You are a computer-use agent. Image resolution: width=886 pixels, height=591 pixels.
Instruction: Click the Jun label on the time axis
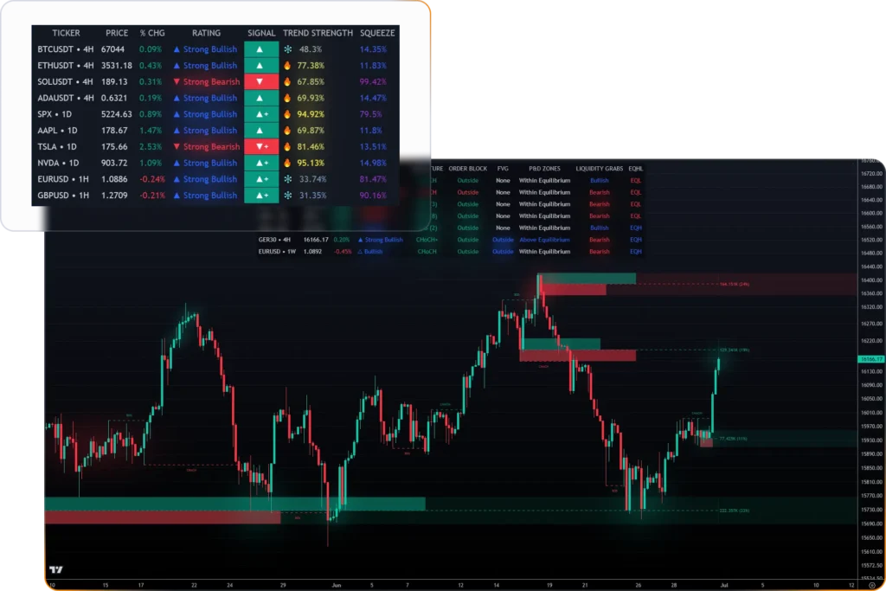[337, 586]
